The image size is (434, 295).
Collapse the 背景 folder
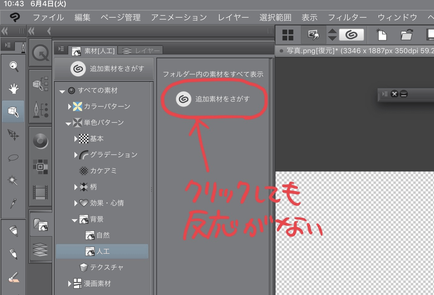click(74, 220)
